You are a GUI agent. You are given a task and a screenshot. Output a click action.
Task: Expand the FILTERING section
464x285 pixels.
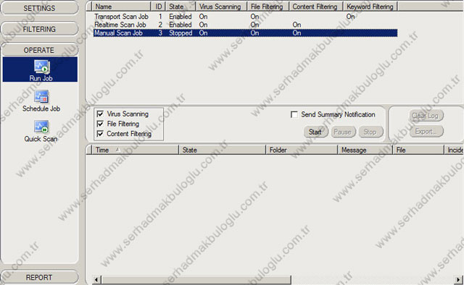(x=39, y=29)
